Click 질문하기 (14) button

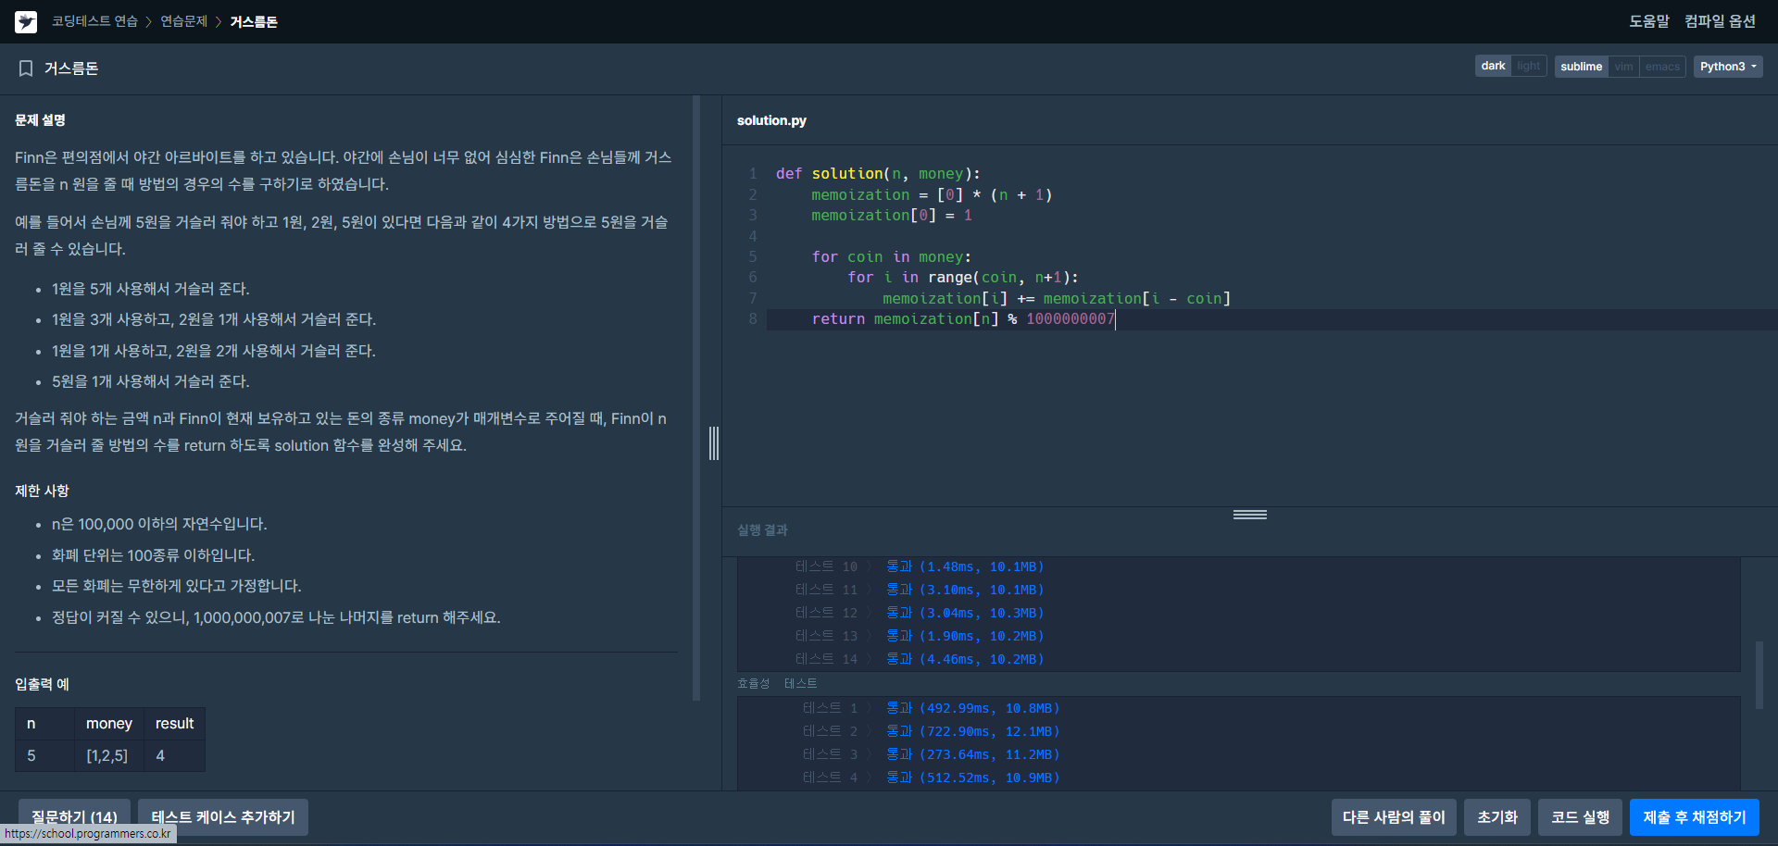tap(74, 817)
